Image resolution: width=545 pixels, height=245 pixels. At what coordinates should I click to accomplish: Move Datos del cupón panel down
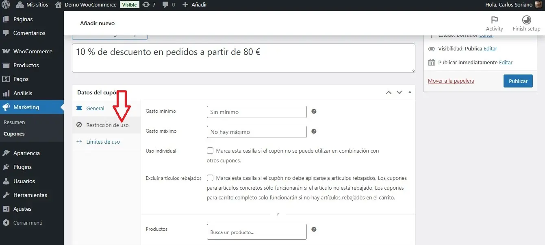[x=399, y=92]
